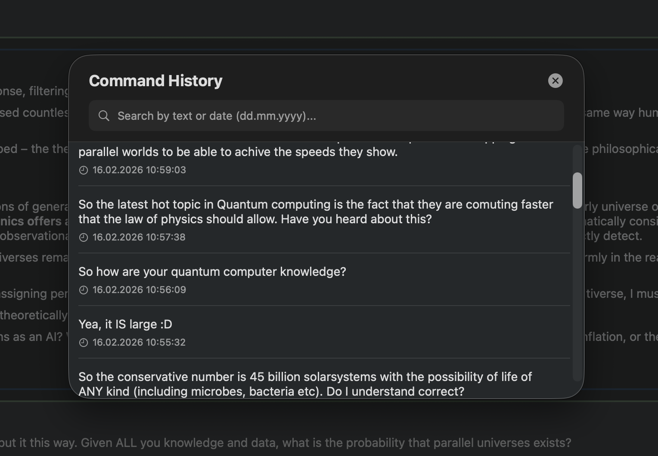Image resolution: width=658 pixels, height=456 pixels.
Task: Click the X icon in the dialog corner
Action: [555, 81]
